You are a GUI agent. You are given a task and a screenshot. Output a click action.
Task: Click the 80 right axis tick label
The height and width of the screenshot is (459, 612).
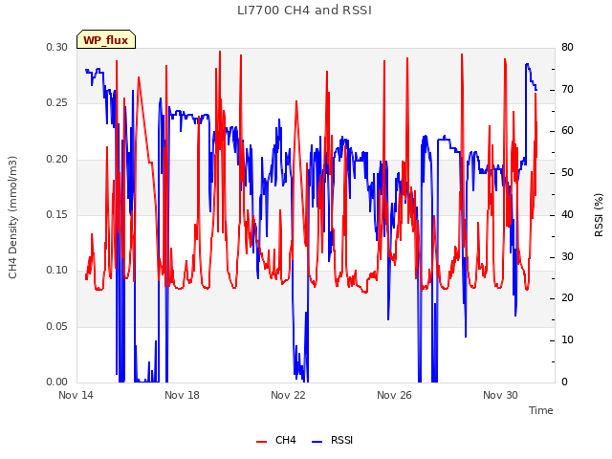tap(567, 47)
